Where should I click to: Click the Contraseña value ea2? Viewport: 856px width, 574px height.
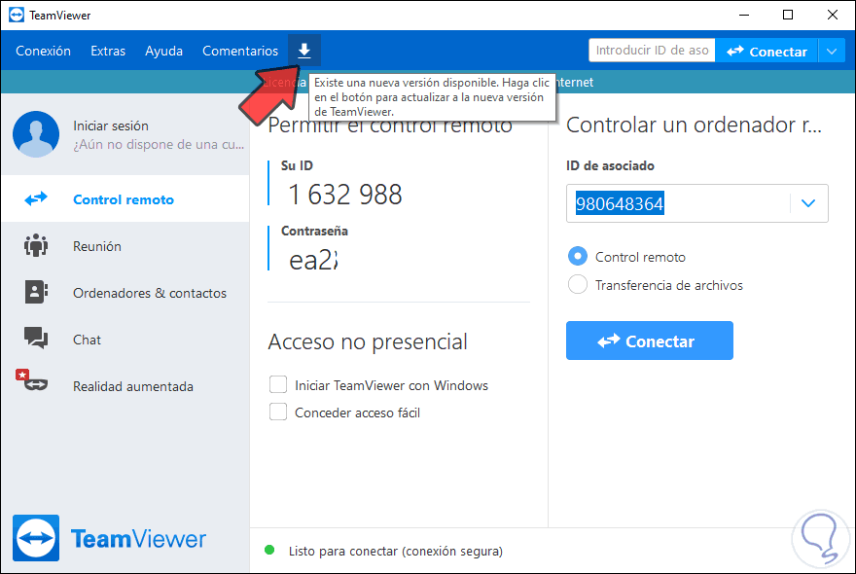313,260
